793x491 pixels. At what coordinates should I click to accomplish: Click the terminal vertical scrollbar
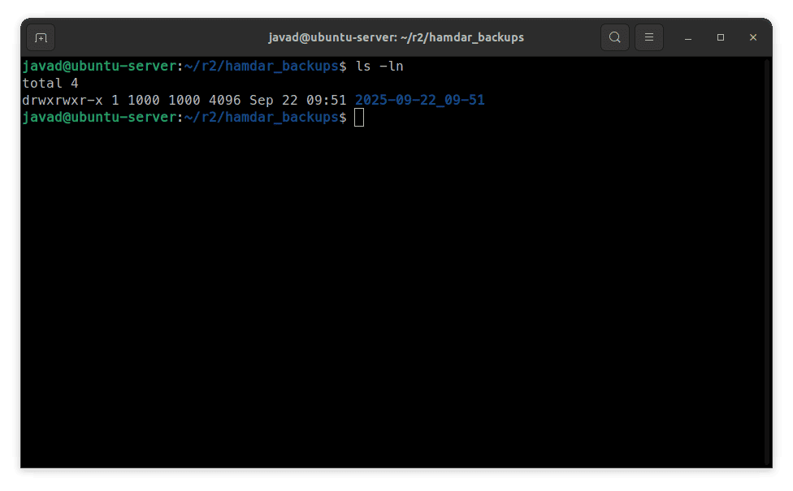point(768,263)
